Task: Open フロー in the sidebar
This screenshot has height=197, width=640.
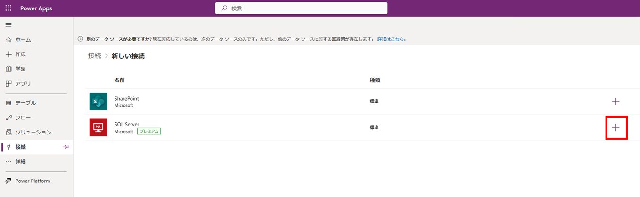Action: click(36, 118)
